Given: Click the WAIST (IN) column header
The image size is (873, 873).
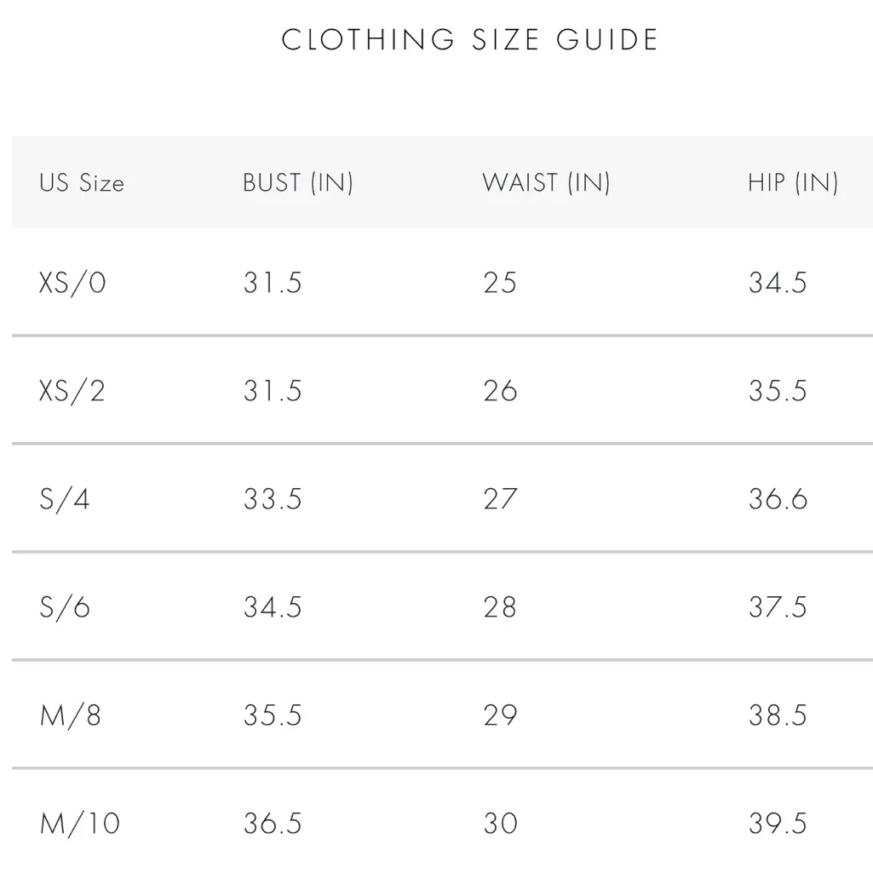Looking at the screenshot, I should click(x=546, y=182).
